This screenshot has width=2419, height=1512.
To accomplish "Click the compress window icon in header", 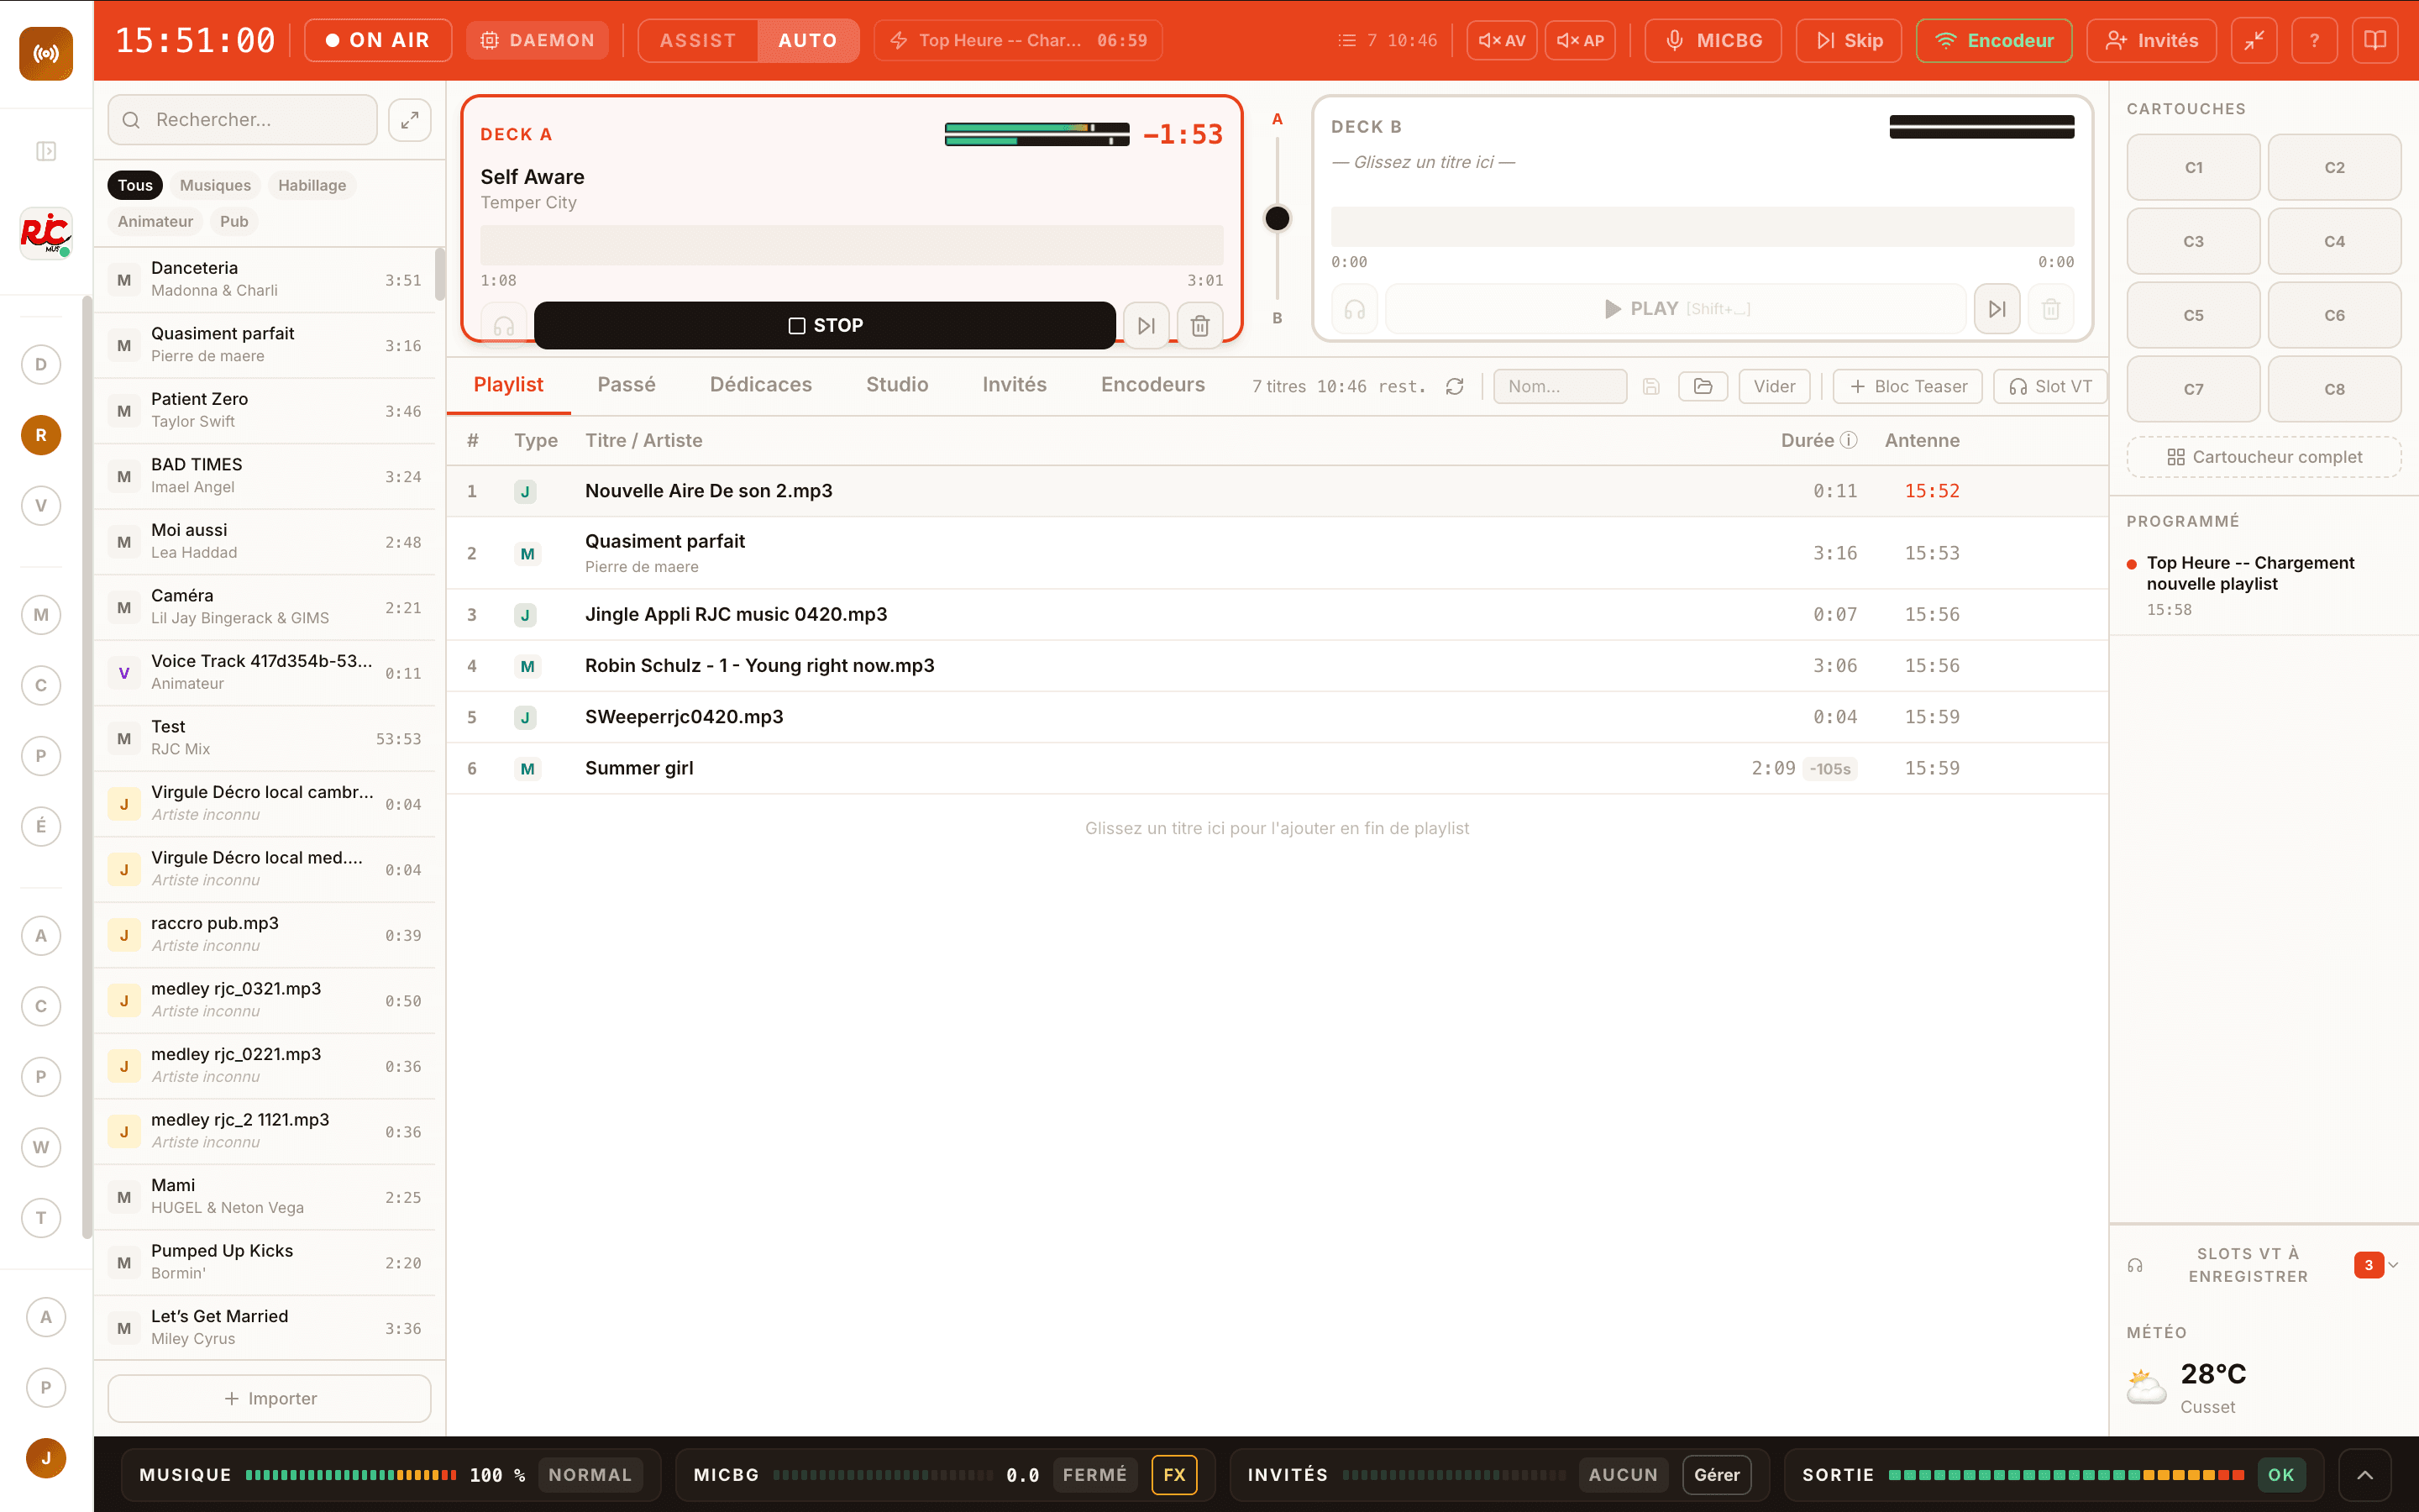I will coord(2254,40).
